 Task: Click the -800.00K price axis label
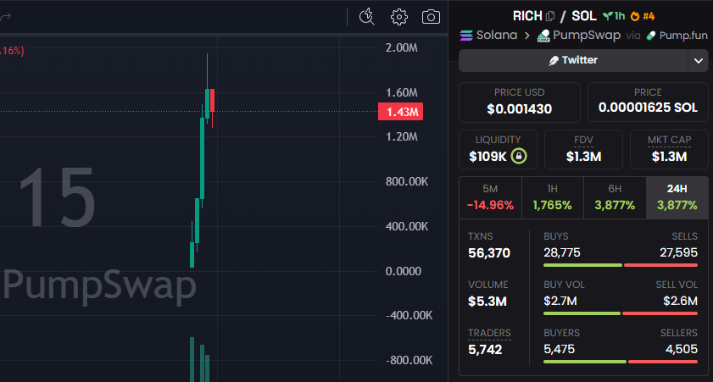coord(409,360)
